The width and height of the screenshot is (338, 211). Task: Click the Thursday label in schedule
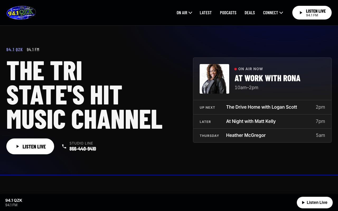pyautogui.click(x=209, y=136)
